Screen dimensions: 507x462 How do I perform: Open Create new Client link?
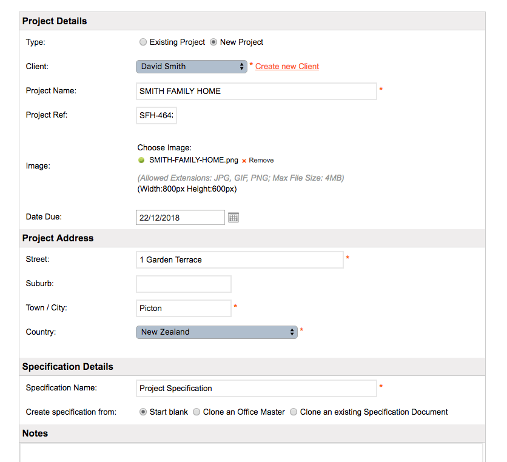[x=286, y=66]
